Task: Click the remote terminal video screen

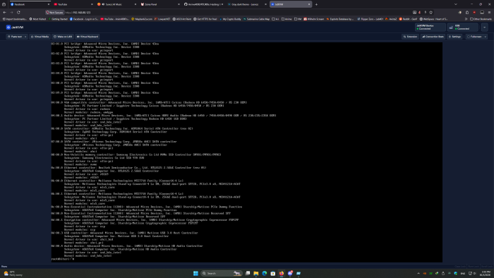Action: 247,152
